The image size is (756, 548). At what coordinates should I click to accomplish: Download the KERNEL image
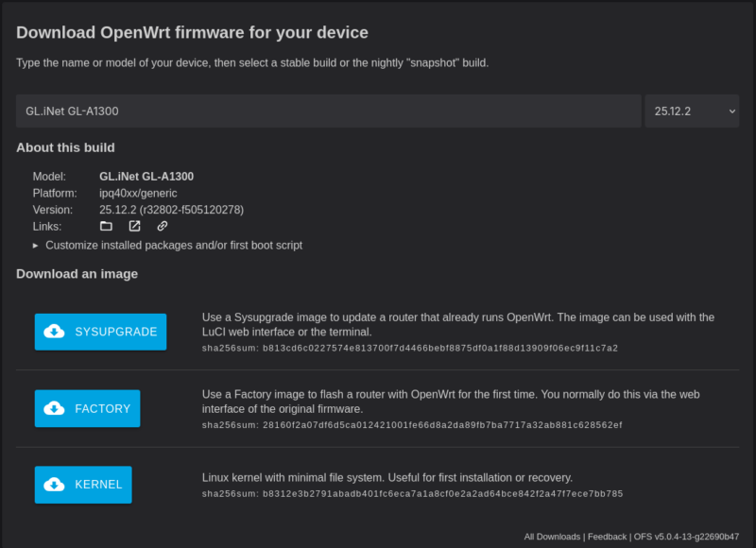[x=83, y=485]
